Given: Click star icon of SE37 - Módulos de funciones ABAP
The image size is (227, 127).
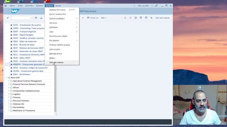Looking at the screenshot, I should coord(11,48).
